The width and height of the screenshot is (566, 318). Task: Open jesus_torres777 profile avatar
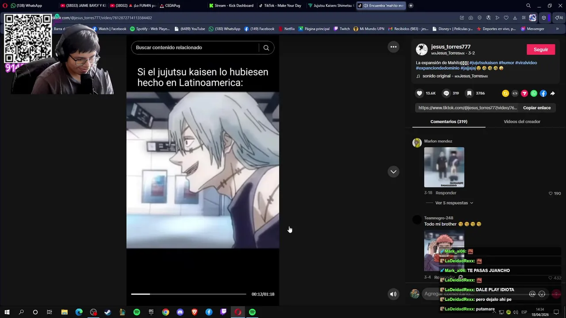pos(422,49)
